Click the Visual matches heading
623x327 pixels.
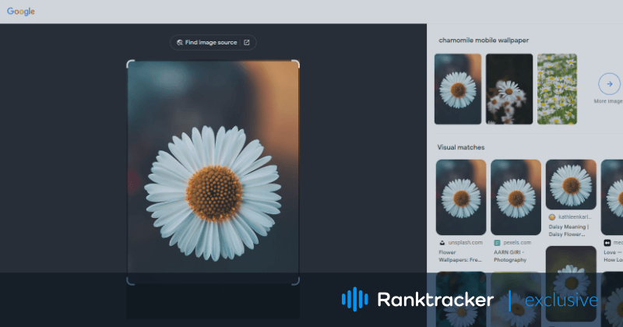pyautogui.click(x=461, y=147)
